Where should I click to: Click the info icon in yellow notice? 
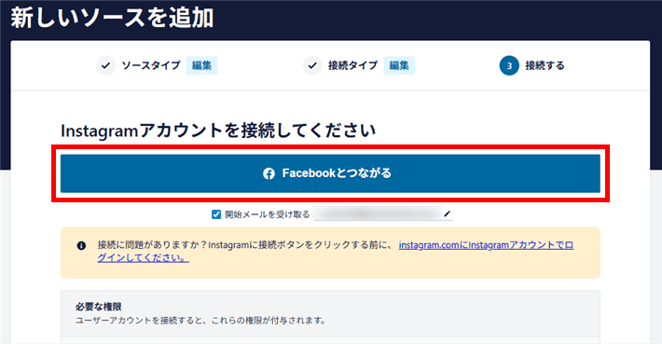[81, 246]
